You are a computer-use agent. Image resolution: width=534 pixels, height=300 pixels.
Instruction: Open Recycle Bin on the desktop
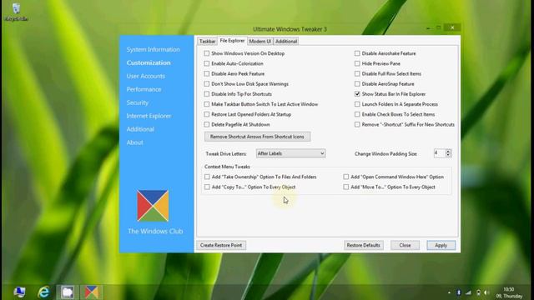(x=16, y=12)
